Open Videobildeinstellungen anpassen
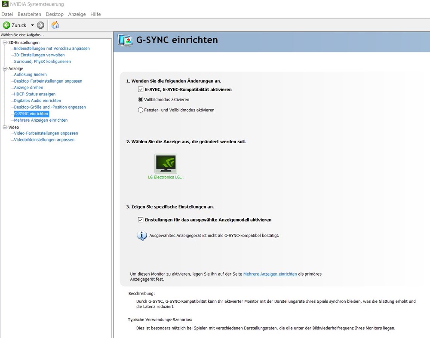This screenshot has height=338, width=430. click(44, 140)
